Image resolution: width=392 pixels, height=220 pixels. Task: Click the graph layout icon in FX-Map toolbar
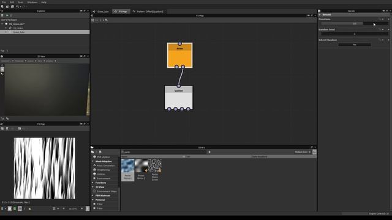coord(92,20)
